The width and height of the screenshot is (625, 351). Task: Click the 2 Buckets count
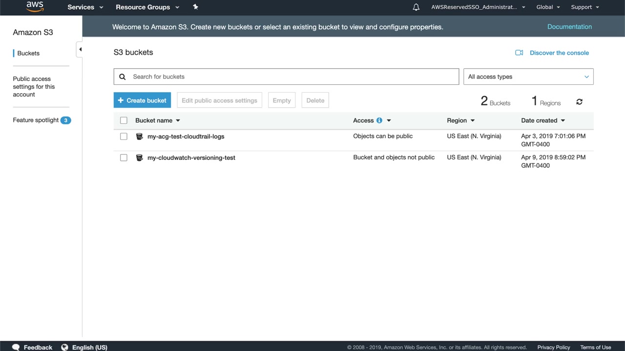pos(496,101)
